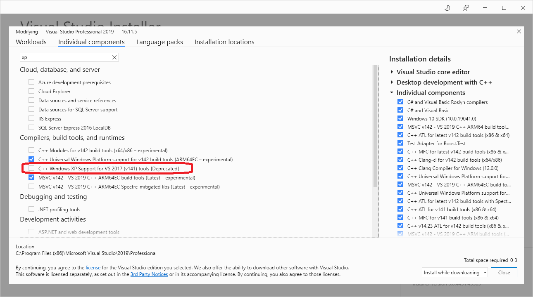Check ASP.NET and web development tools
Screen dimensions: 533x297
31,232
